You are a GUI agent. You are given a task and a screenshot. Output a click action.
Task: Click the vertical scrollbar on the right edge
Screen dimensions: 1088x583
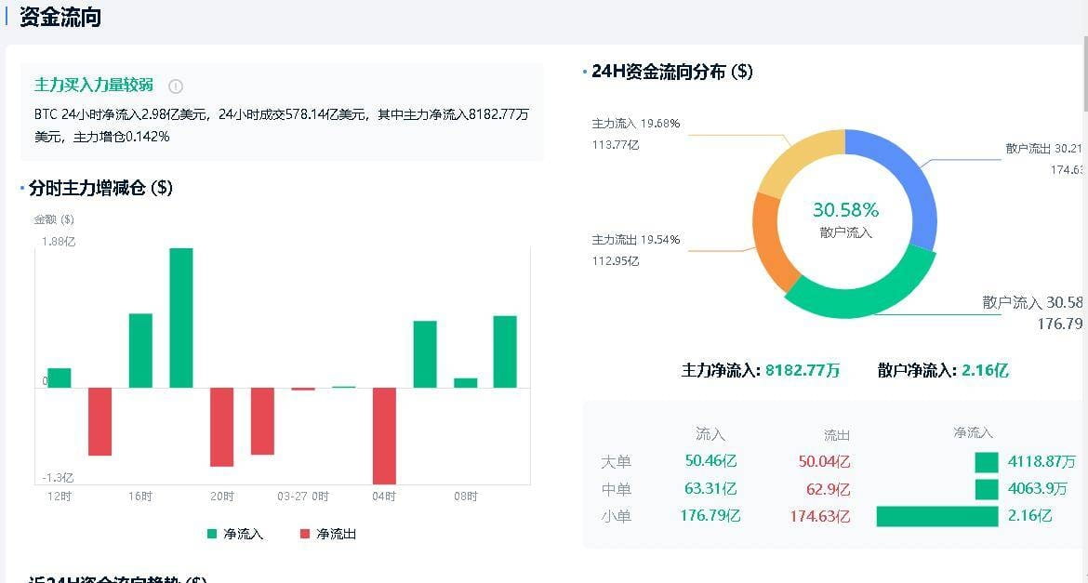(1084, 73)
